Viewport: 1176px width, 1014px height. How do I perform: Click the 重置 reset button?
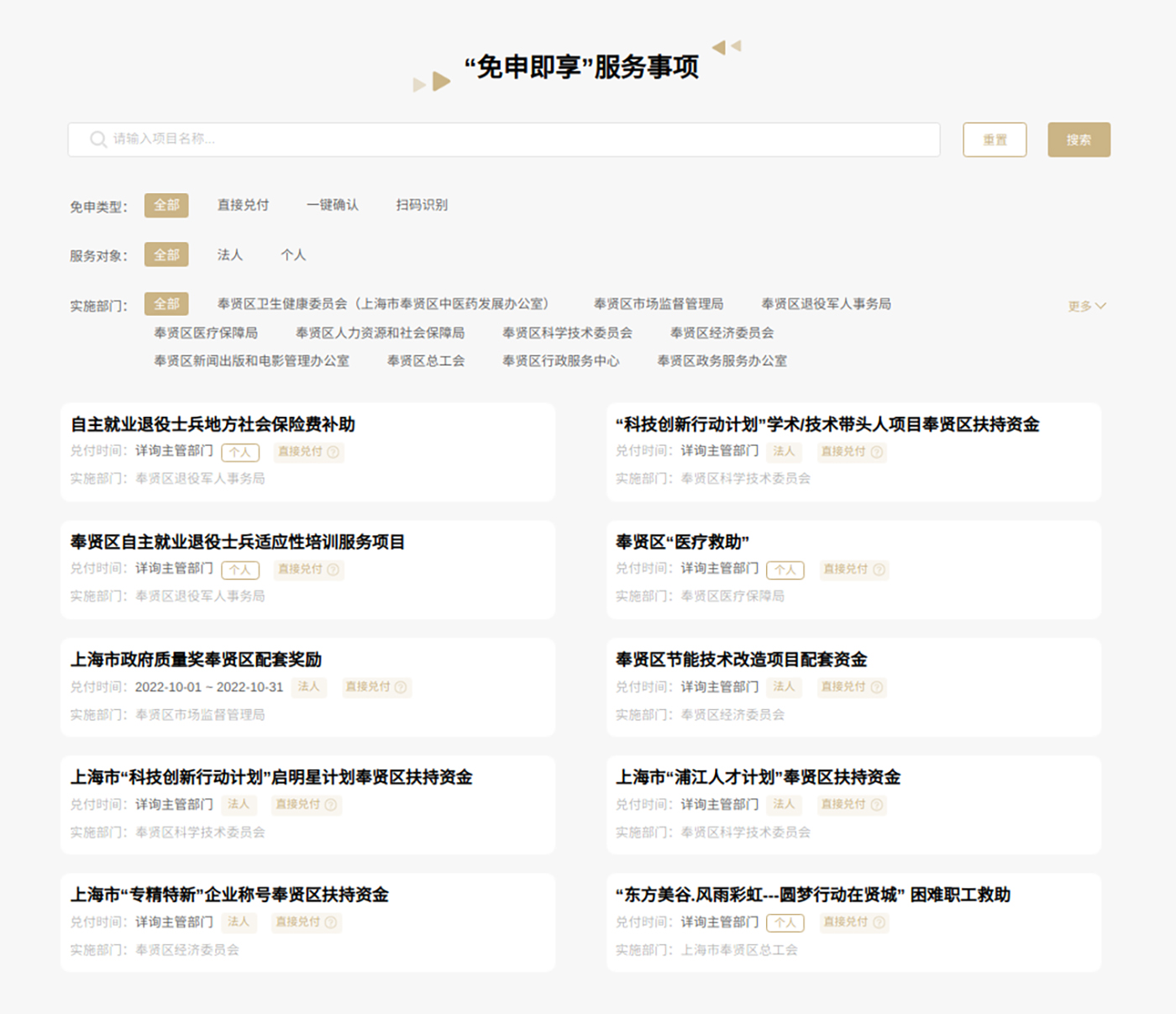(x=995, y=139)
